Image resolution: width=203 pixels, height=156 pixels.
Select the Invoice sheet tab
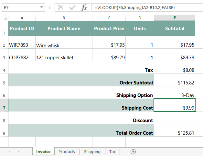pyautogui.click(x=43, y=151)
